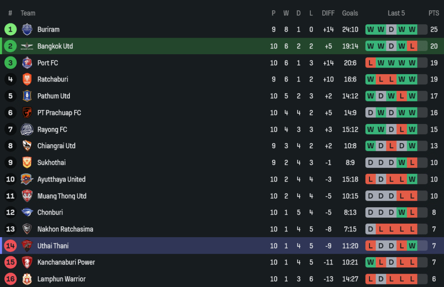
Task: Click the Bangkok Utd club logo
Action: tap(27, 46)
